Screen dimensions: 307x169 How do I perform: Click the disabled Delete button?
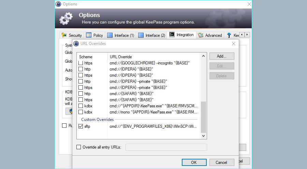(222, 76)
